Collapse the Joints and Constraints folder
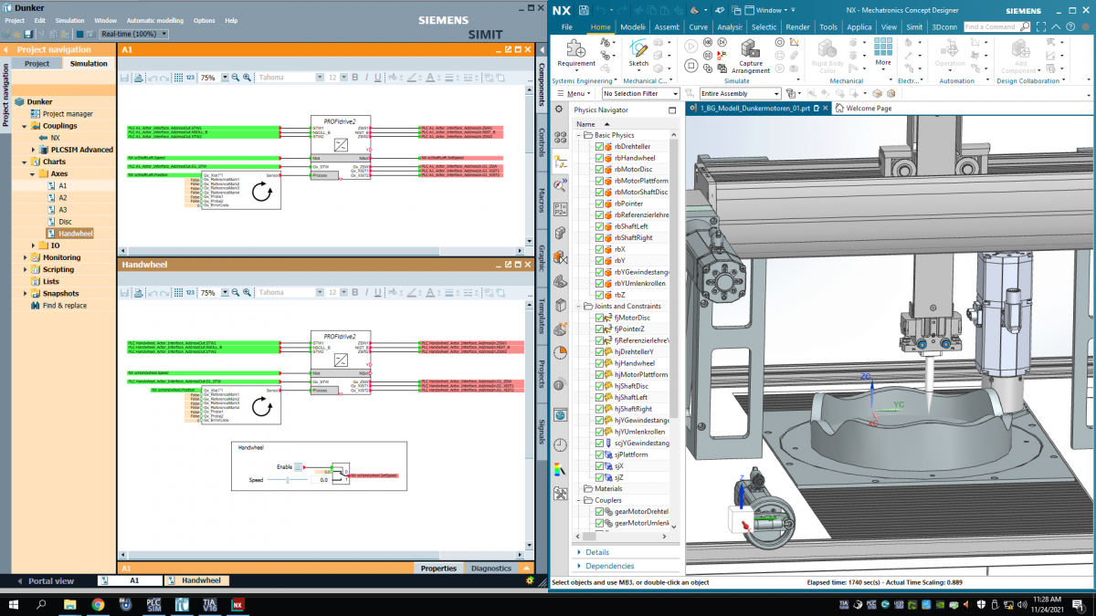The width and height of the screenshot is (1096, 616). coord(578,307)
